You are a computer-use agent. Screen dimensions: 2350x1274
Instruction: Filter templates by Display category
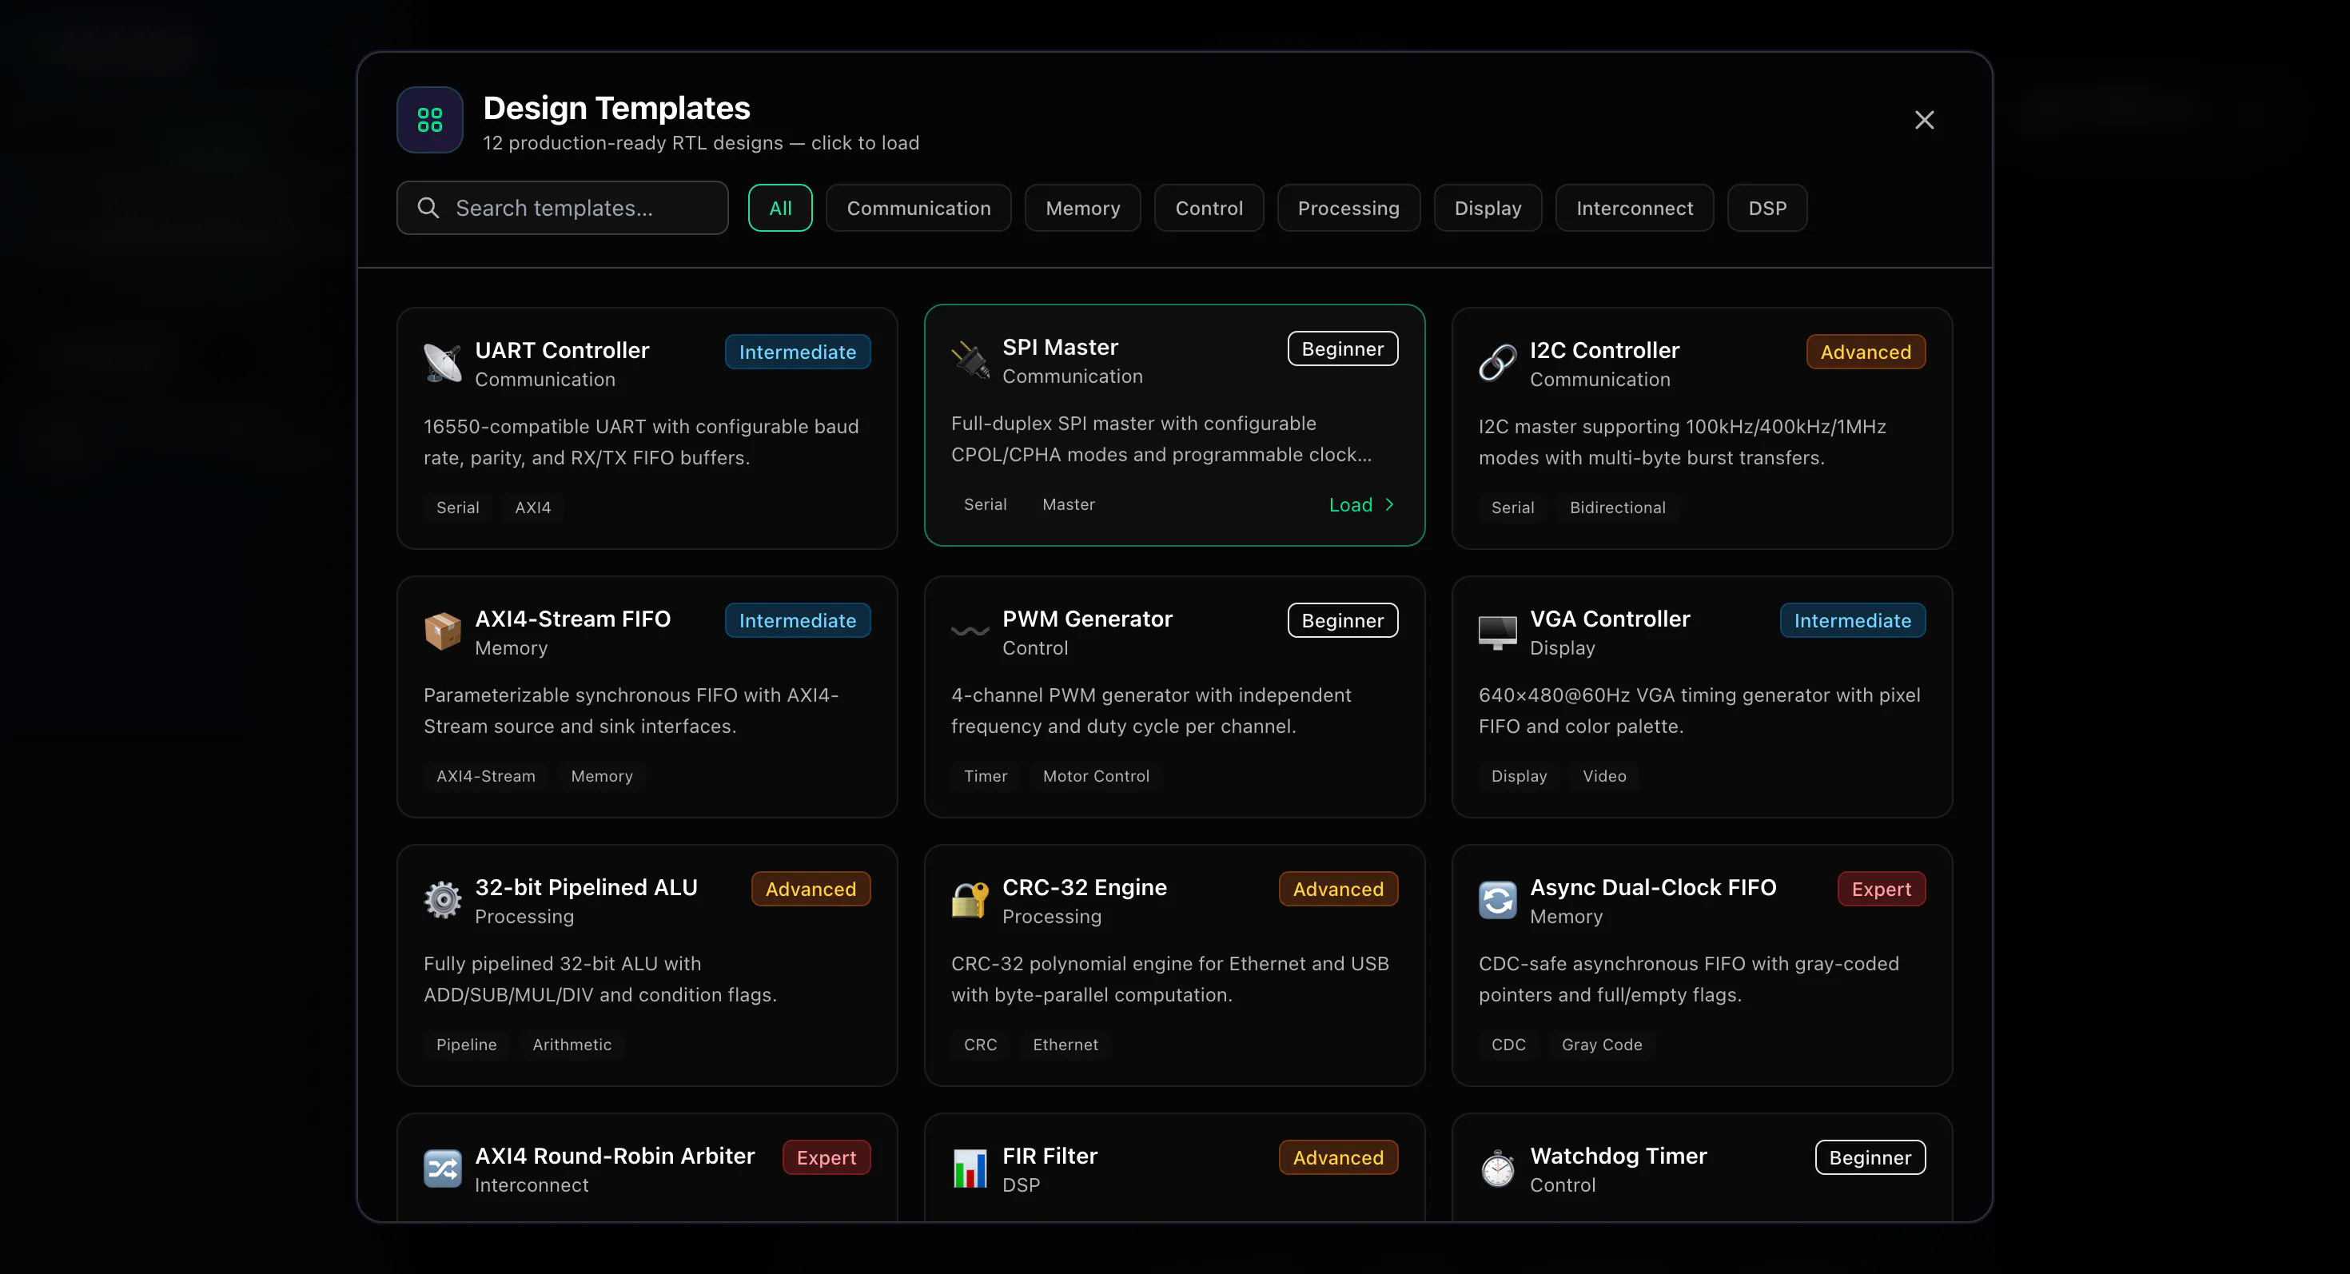click(x=1488, y=208)
